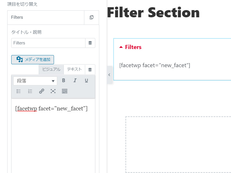Viewport: 231px width, 173px height.
Task: Insert a numbered list
Action: click(30, 91)
